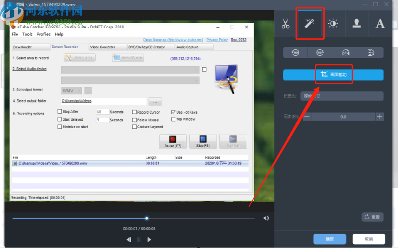Open File menu in aTube Catcher

(x=15, y=34)
